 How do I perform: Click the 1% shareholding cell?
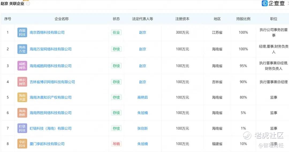coord(243,128)
